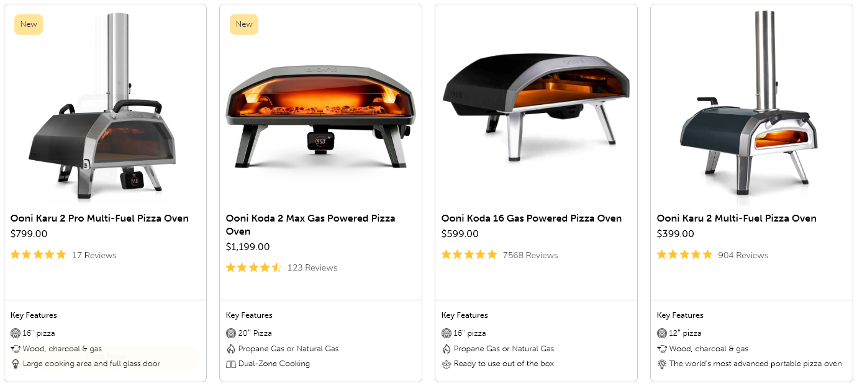Open the Ooni Koda 2 Max product title

(311, 225)
